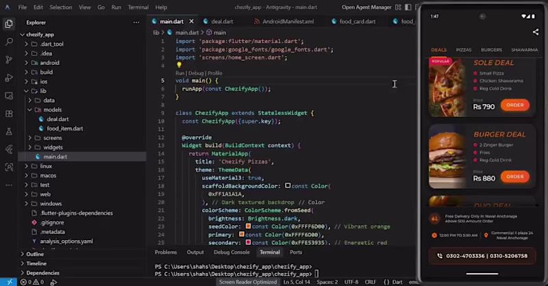Click the customize layout icon in title bar
The image size is (548, 286).
(398, 7)
